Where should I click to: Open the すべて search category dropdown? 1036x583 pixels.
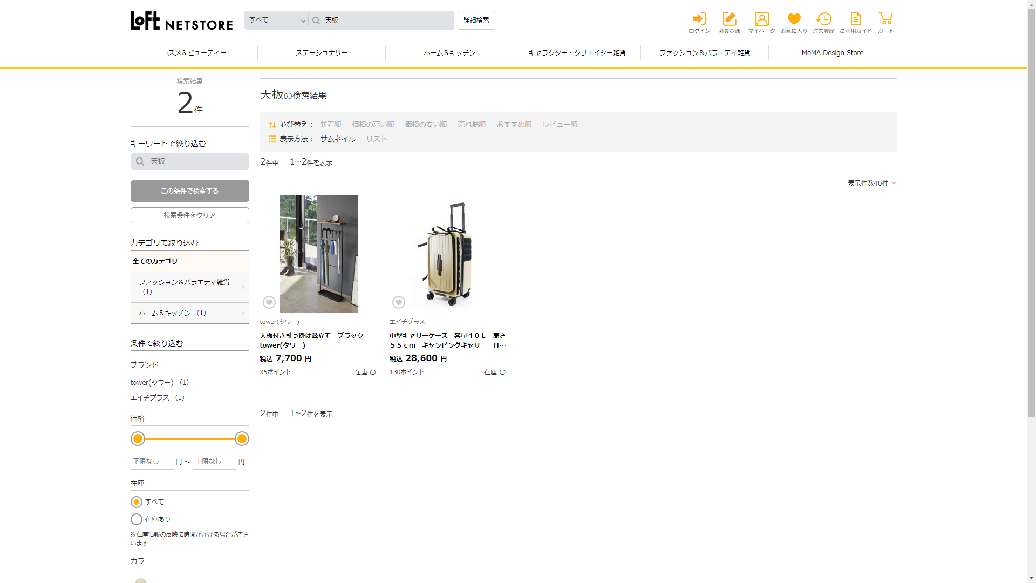(x=276, y=21)
